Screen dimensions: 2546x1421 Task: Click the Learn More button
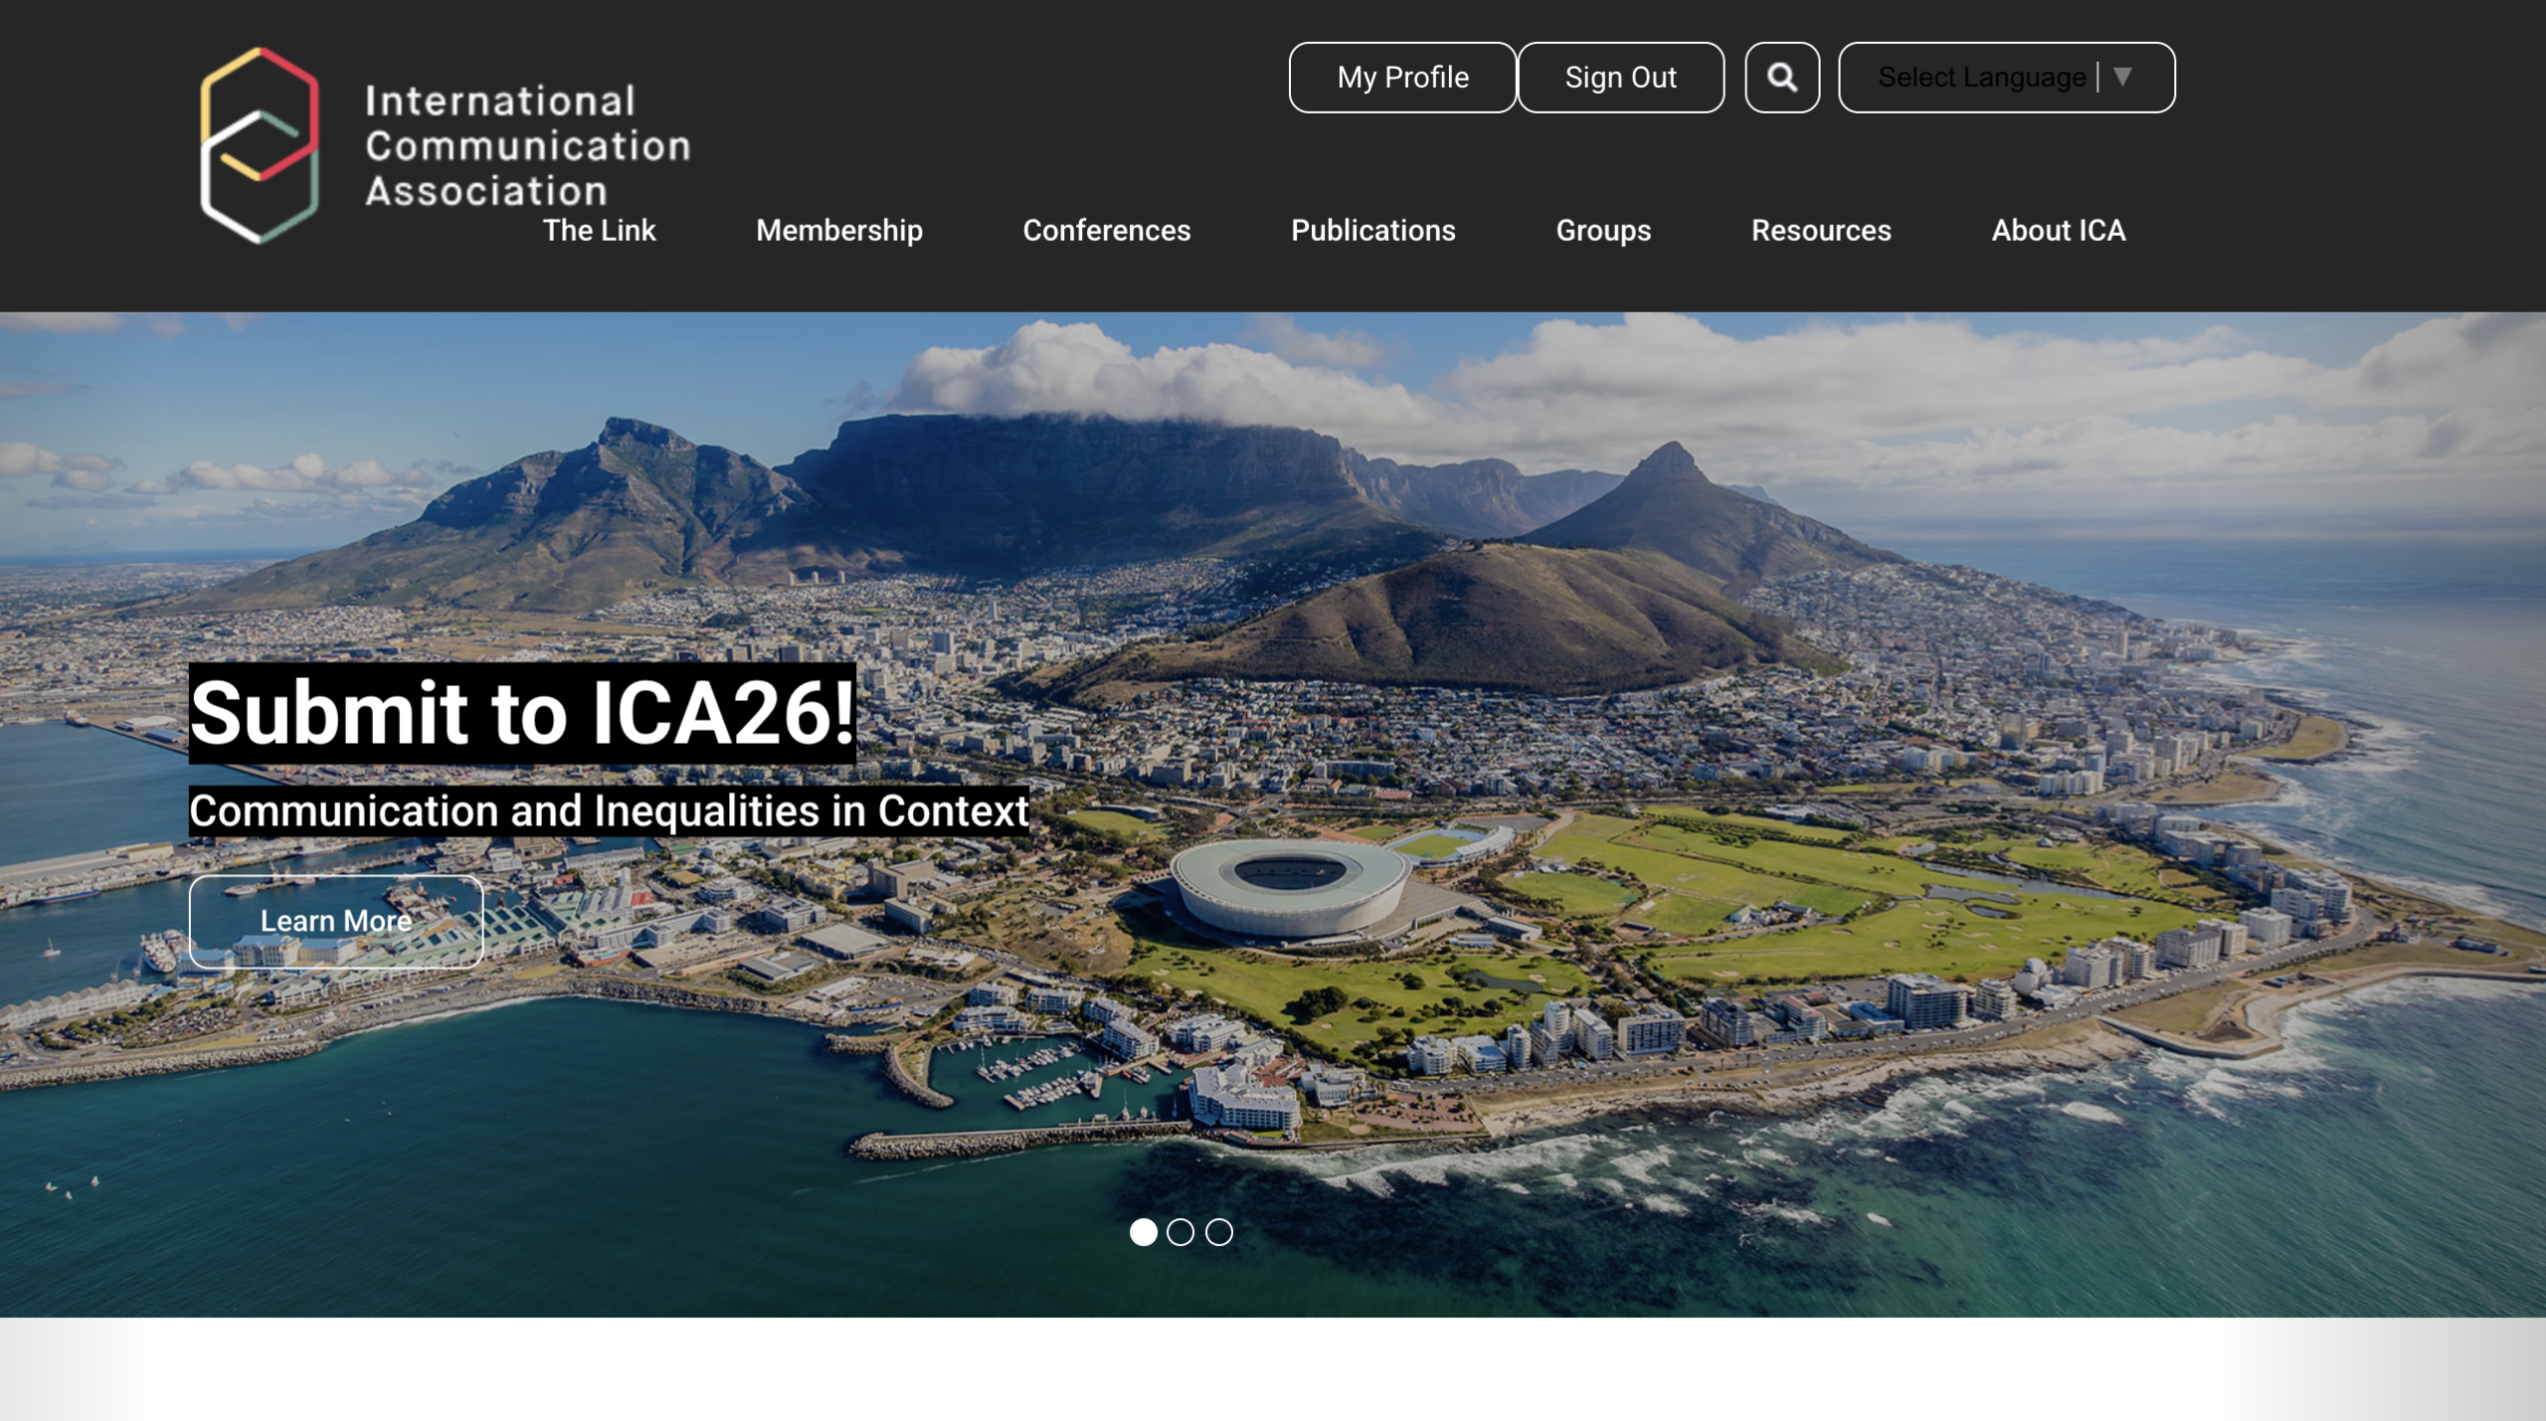click(336, 921)
